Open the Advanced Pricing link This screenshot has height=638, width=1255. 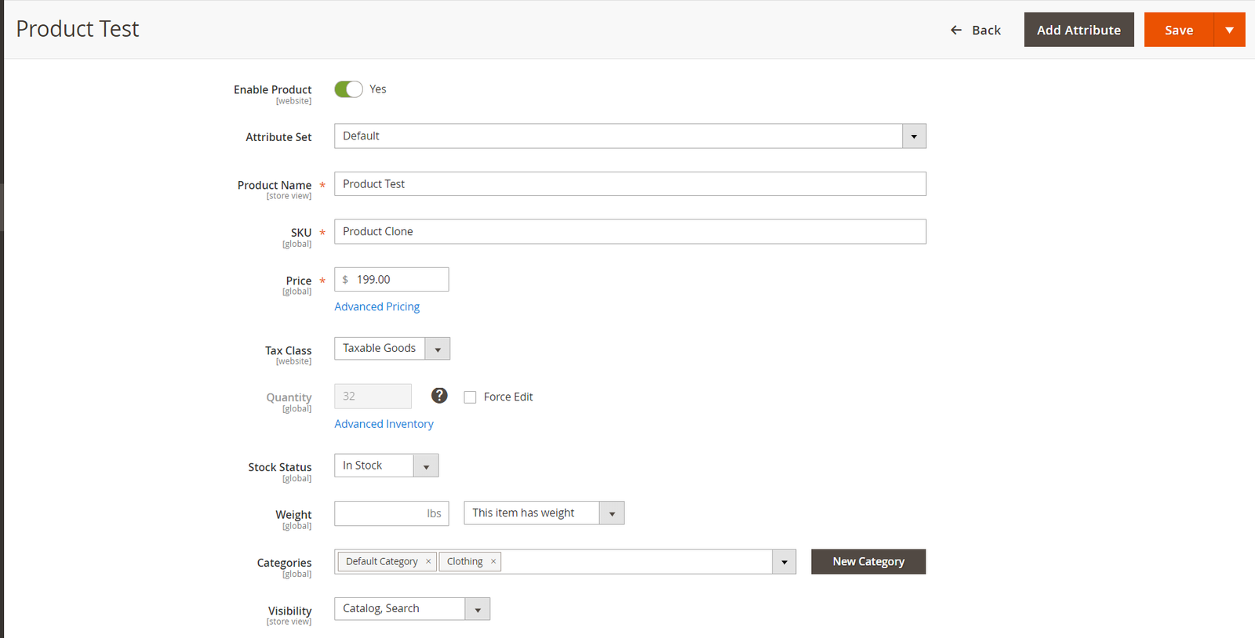pyautogui.click(x=376, y=306)
